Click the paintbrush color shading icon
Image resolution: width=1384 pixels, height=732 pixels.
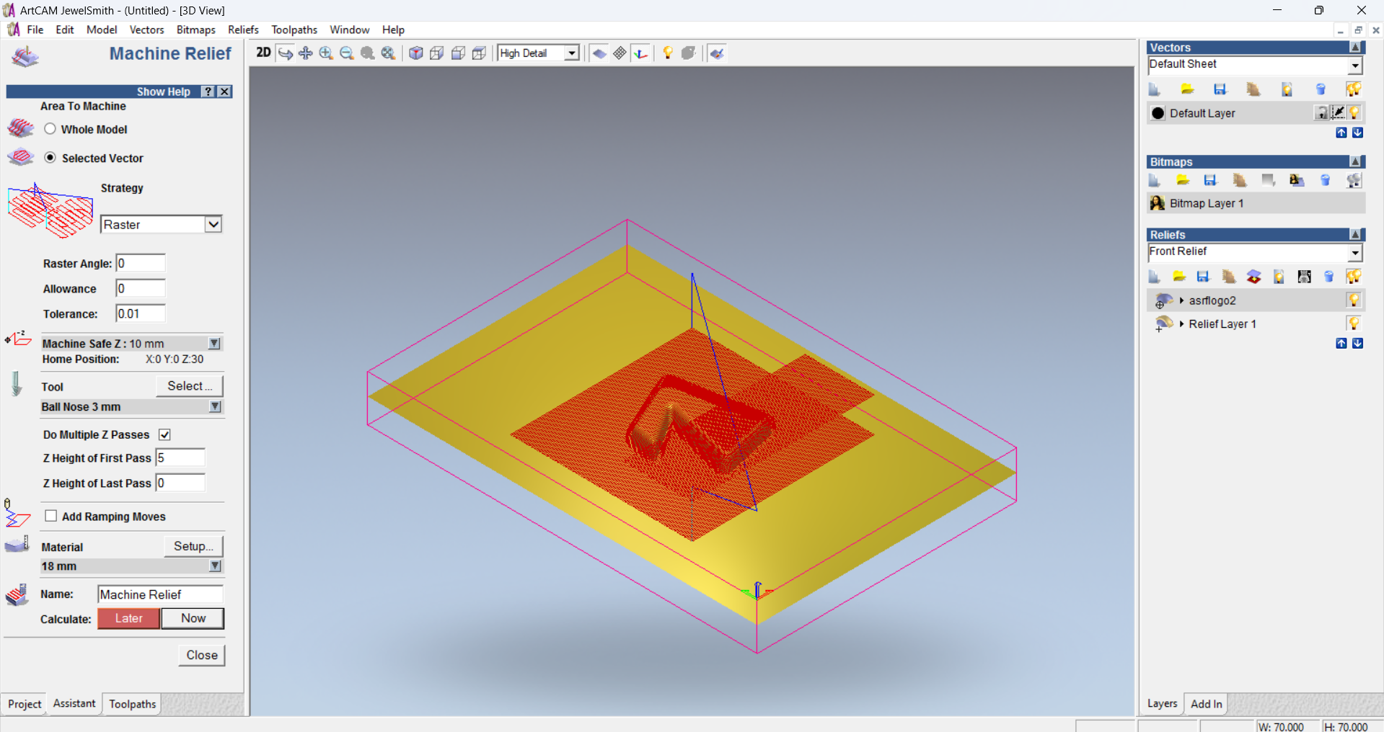tap(717, 53)
